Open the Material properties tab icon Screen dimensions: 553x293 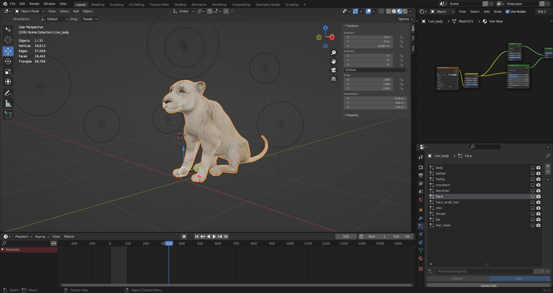click(x=421, y=258)
